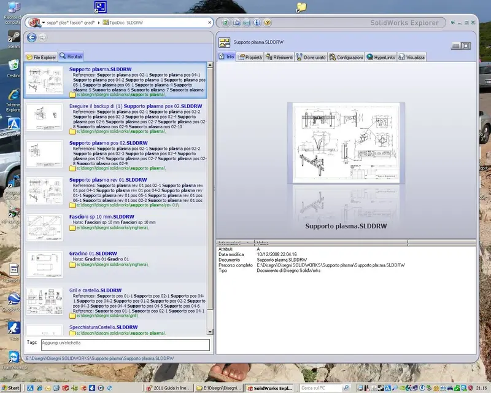Open the Proprietà tab
Viewport: 491px width, 393px height.
pyautogui.click(x=250, y=57)
